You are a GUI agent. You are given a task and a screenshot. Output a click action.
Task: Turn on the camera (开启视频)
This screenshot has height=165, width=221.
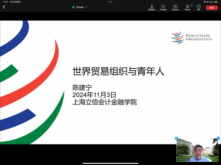pos(163,7)
